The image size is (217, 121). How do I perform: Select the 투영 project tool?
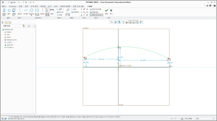59,15
